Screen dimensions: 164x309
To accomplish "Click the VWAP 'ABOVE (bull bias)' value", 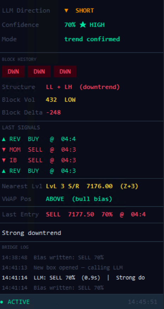I will pos(79,199).
